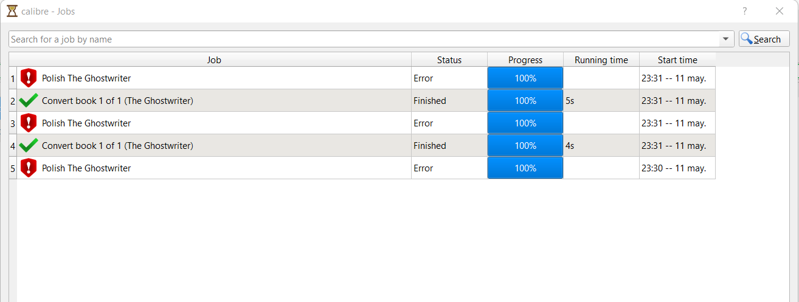Click the green checkmark icon in row 2
799x302 pixels.
[x=29, y=101]
